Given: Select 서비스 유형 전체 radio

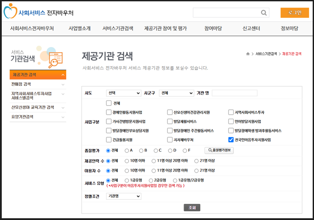Looking at the screenshot, I should click(x=108, y=181).
